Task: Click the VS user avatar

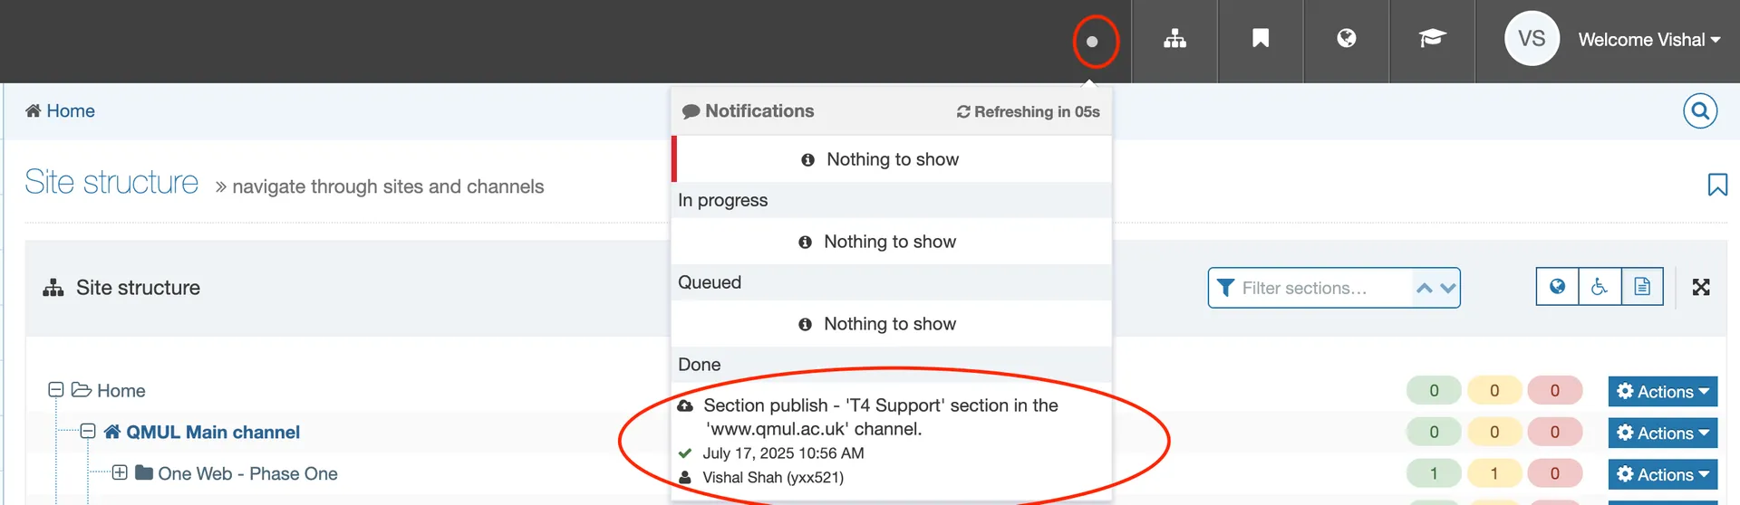Action: [1532, 39]
